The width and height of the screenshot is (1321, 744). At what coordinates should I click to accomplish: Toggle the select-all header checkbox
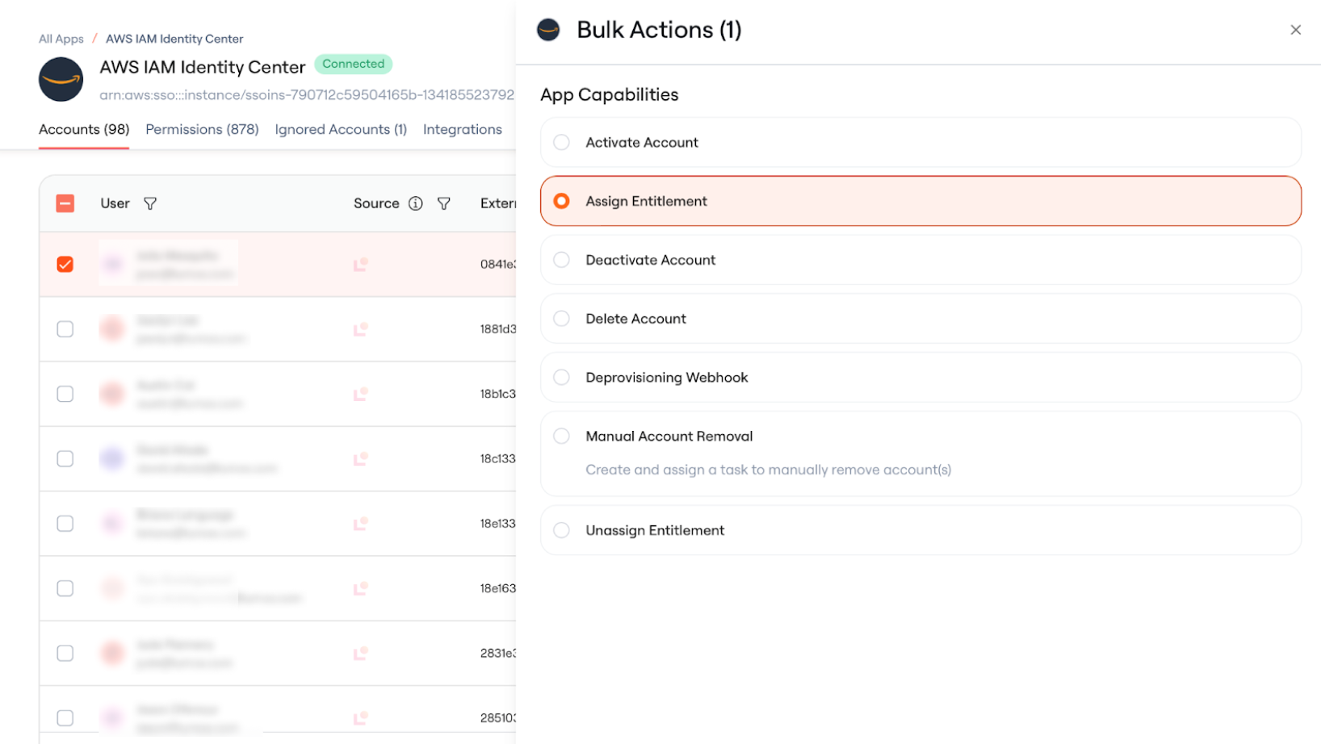click(x=65, y=203)
